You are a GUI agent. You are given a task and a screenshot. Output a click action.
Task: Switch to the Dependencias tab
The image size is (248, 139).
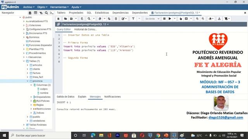121,13
